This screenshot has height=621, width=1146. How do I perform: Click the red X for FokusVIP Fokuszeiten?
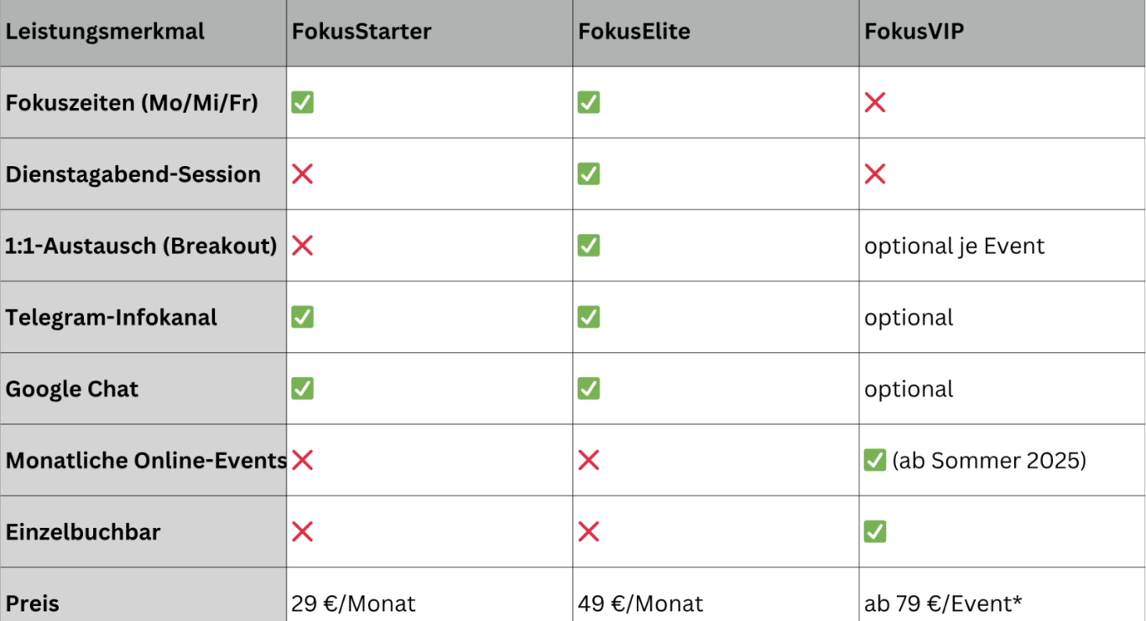[x=875, y=103]
